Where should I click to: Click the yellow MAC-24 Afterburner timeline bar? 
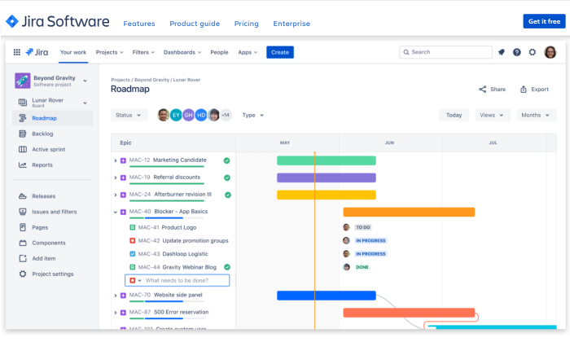click(326, 195)
